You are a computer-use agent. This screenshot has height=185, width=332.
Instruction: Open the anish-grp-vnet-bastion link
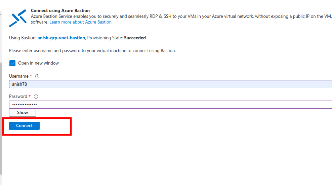61,38
